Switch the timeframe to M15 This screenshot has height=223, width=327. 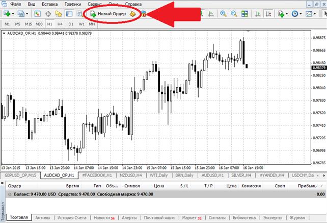(28, 24)
